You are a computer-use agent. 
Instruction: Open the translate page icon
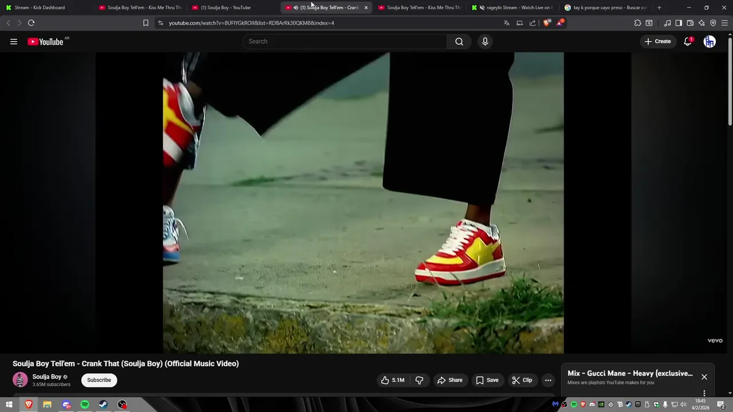pos(506,23)
